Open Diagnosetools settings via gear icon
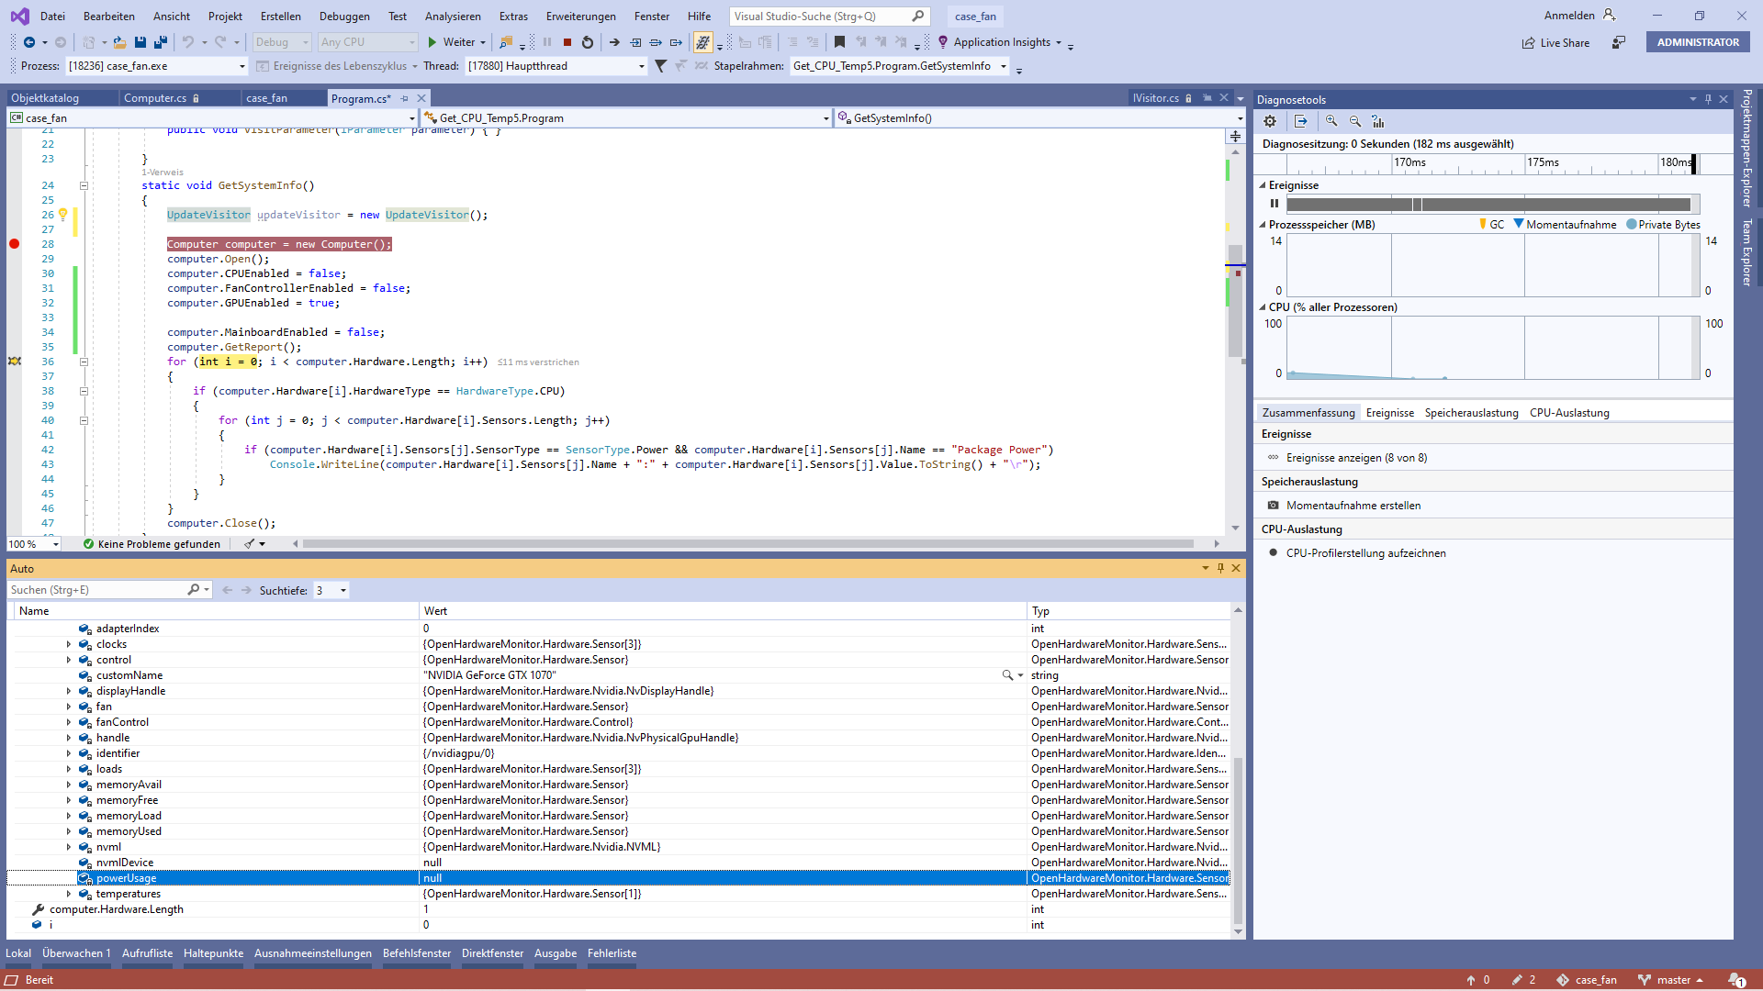 [1270, 121]
